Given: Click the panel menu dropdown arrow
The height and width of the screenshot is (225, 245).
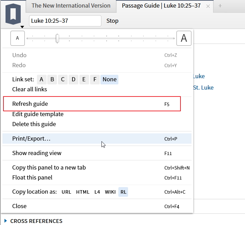Looking at the screenshot, I should [x=22, y=27].
